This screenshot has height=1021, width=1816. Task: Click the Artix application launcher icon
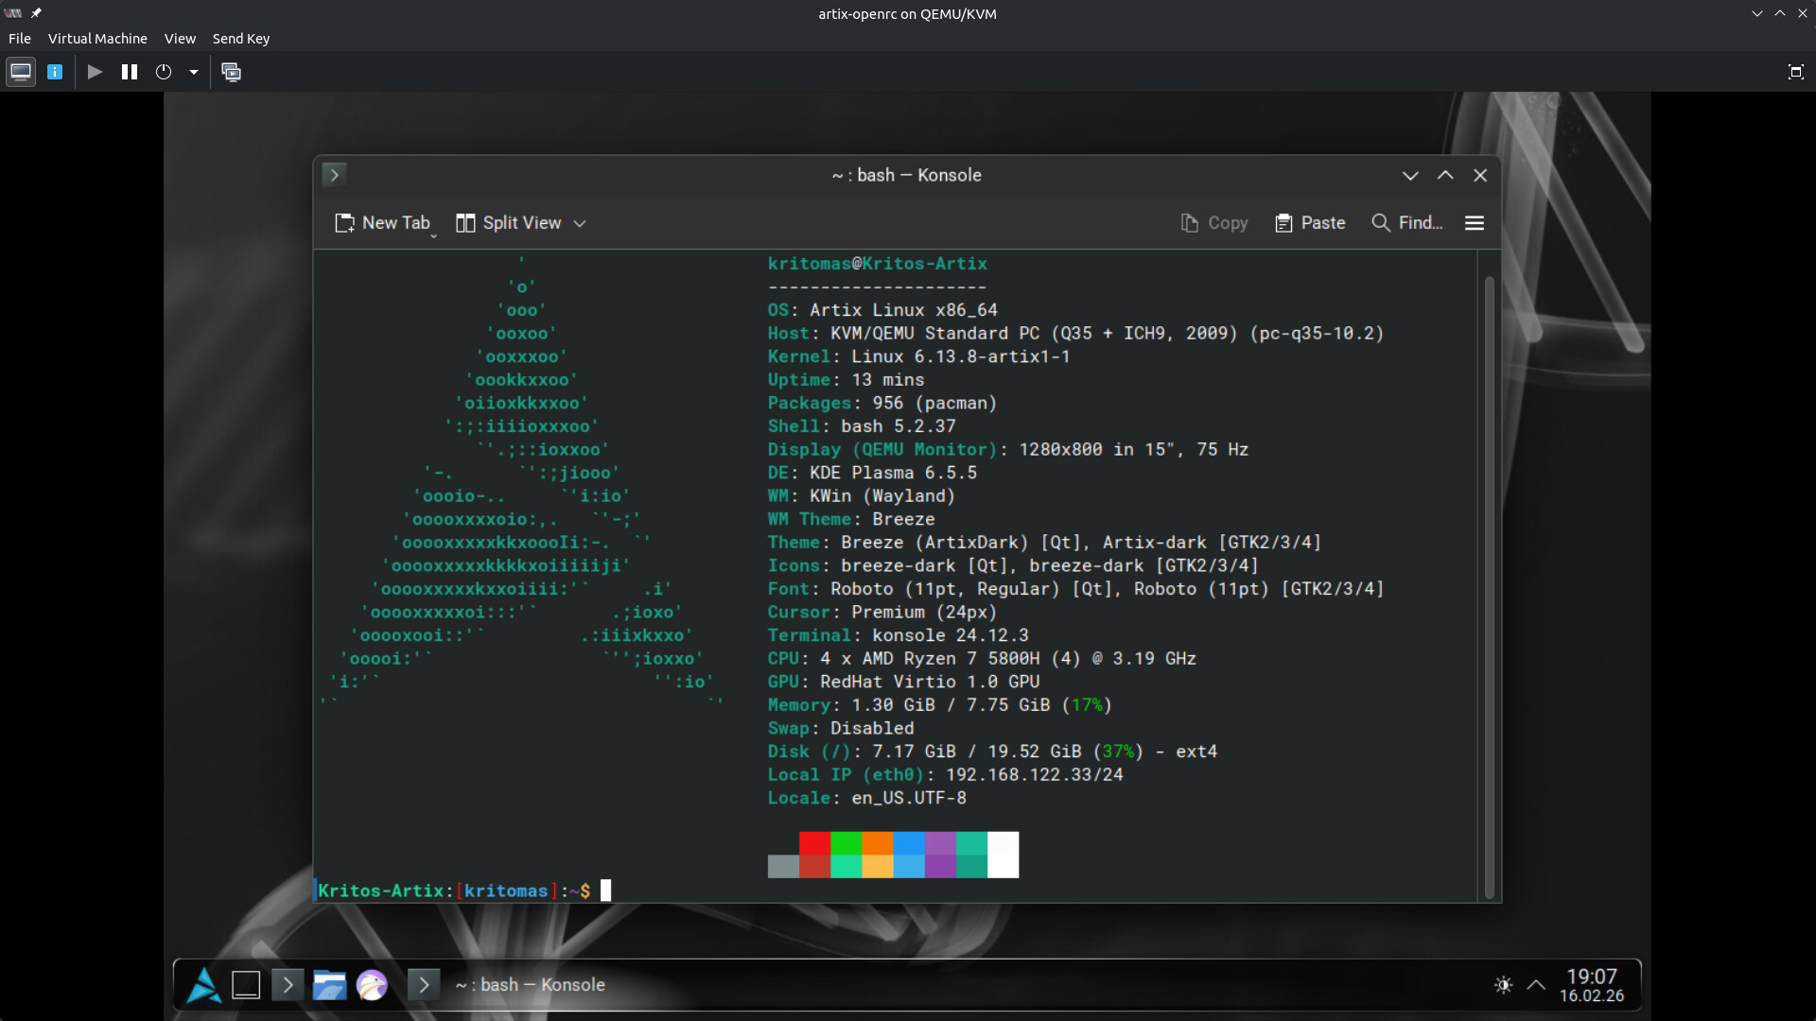pos(203,985)
